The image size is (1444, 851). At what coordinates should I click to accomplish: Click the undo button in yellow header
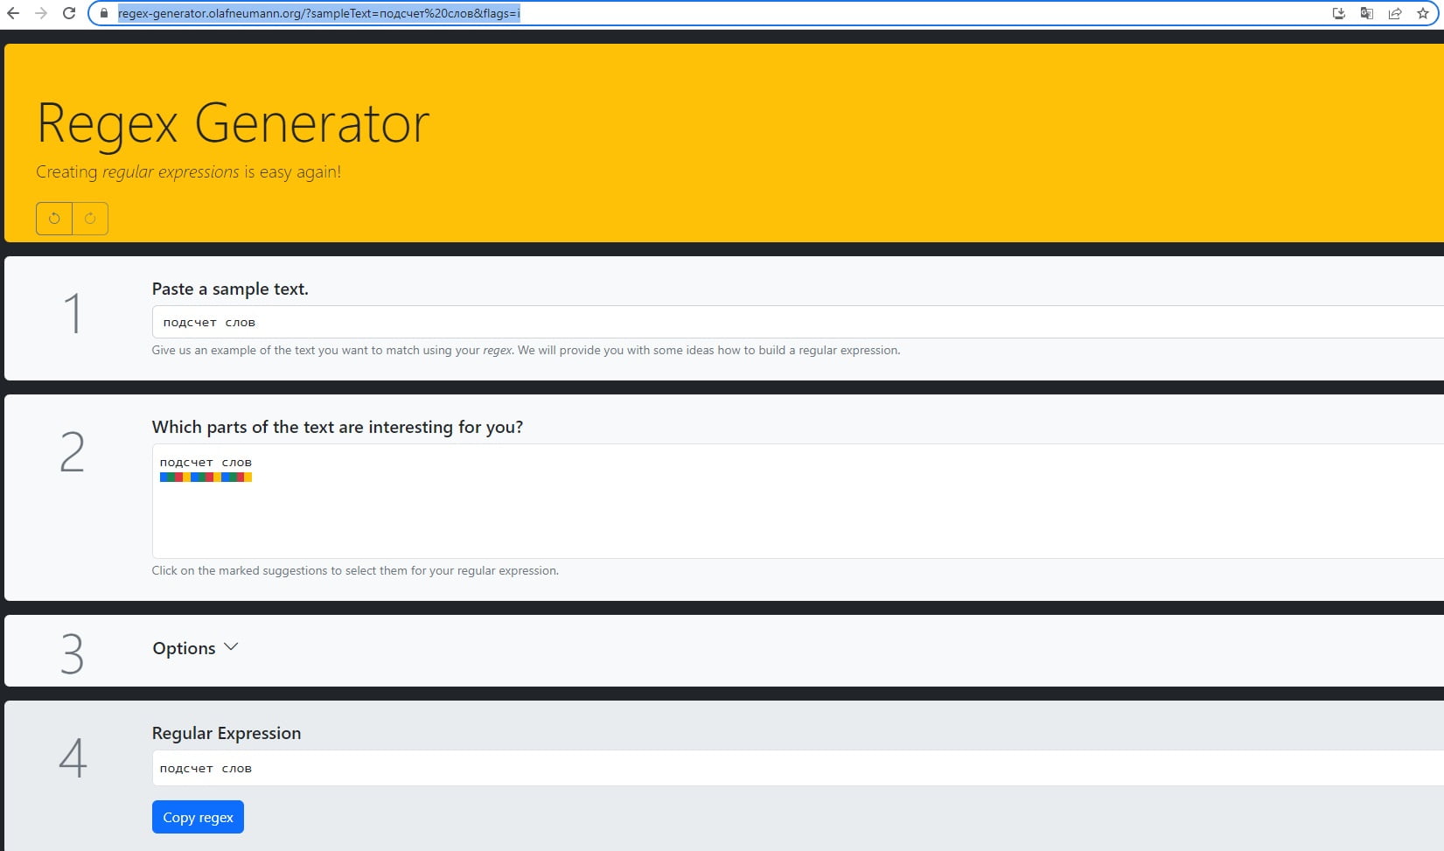click(54, 219)
